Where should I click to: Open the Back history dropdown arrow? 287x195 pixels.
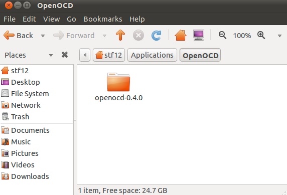point(43,36)
